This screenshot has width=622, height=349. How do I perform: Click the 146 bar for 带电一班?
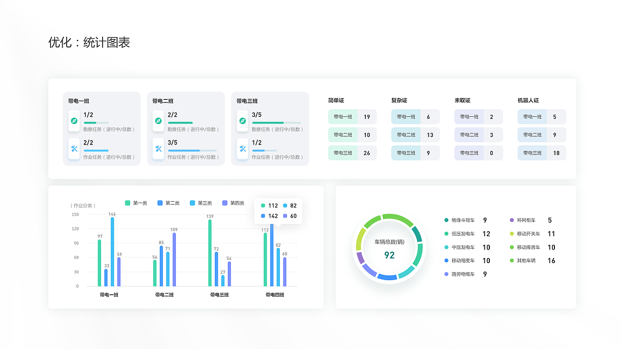tap(112, 252)
